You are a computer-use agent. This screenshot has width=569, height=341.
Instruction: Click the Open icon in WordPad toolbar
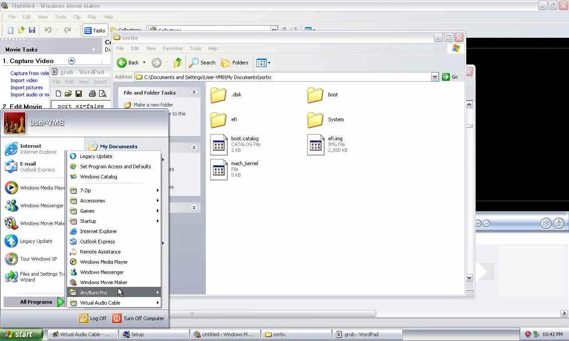click(x=68, y=94)
